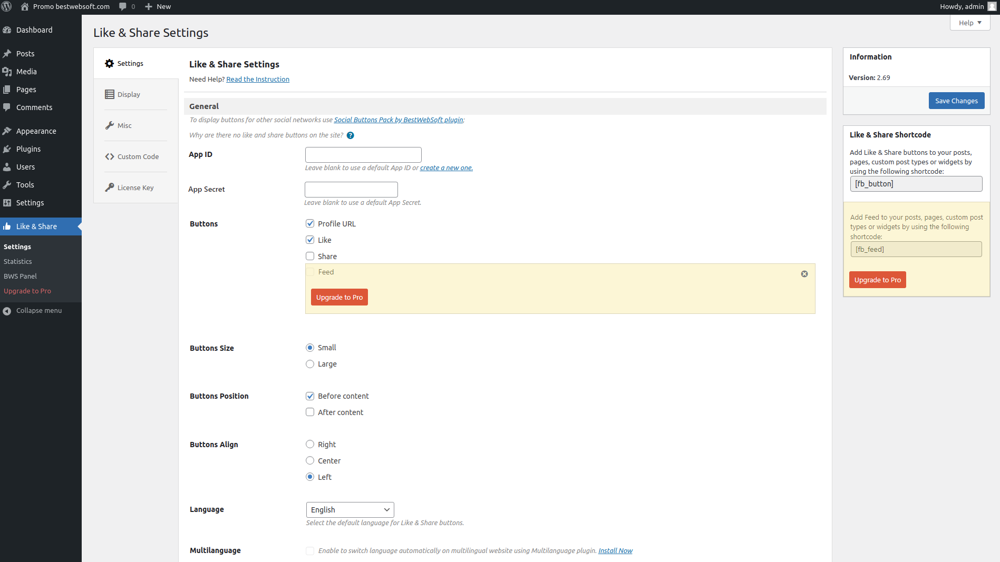This screenshot has width=1000, height=562.
Task: Click the Collapse menu label
Action: [39, 311]
